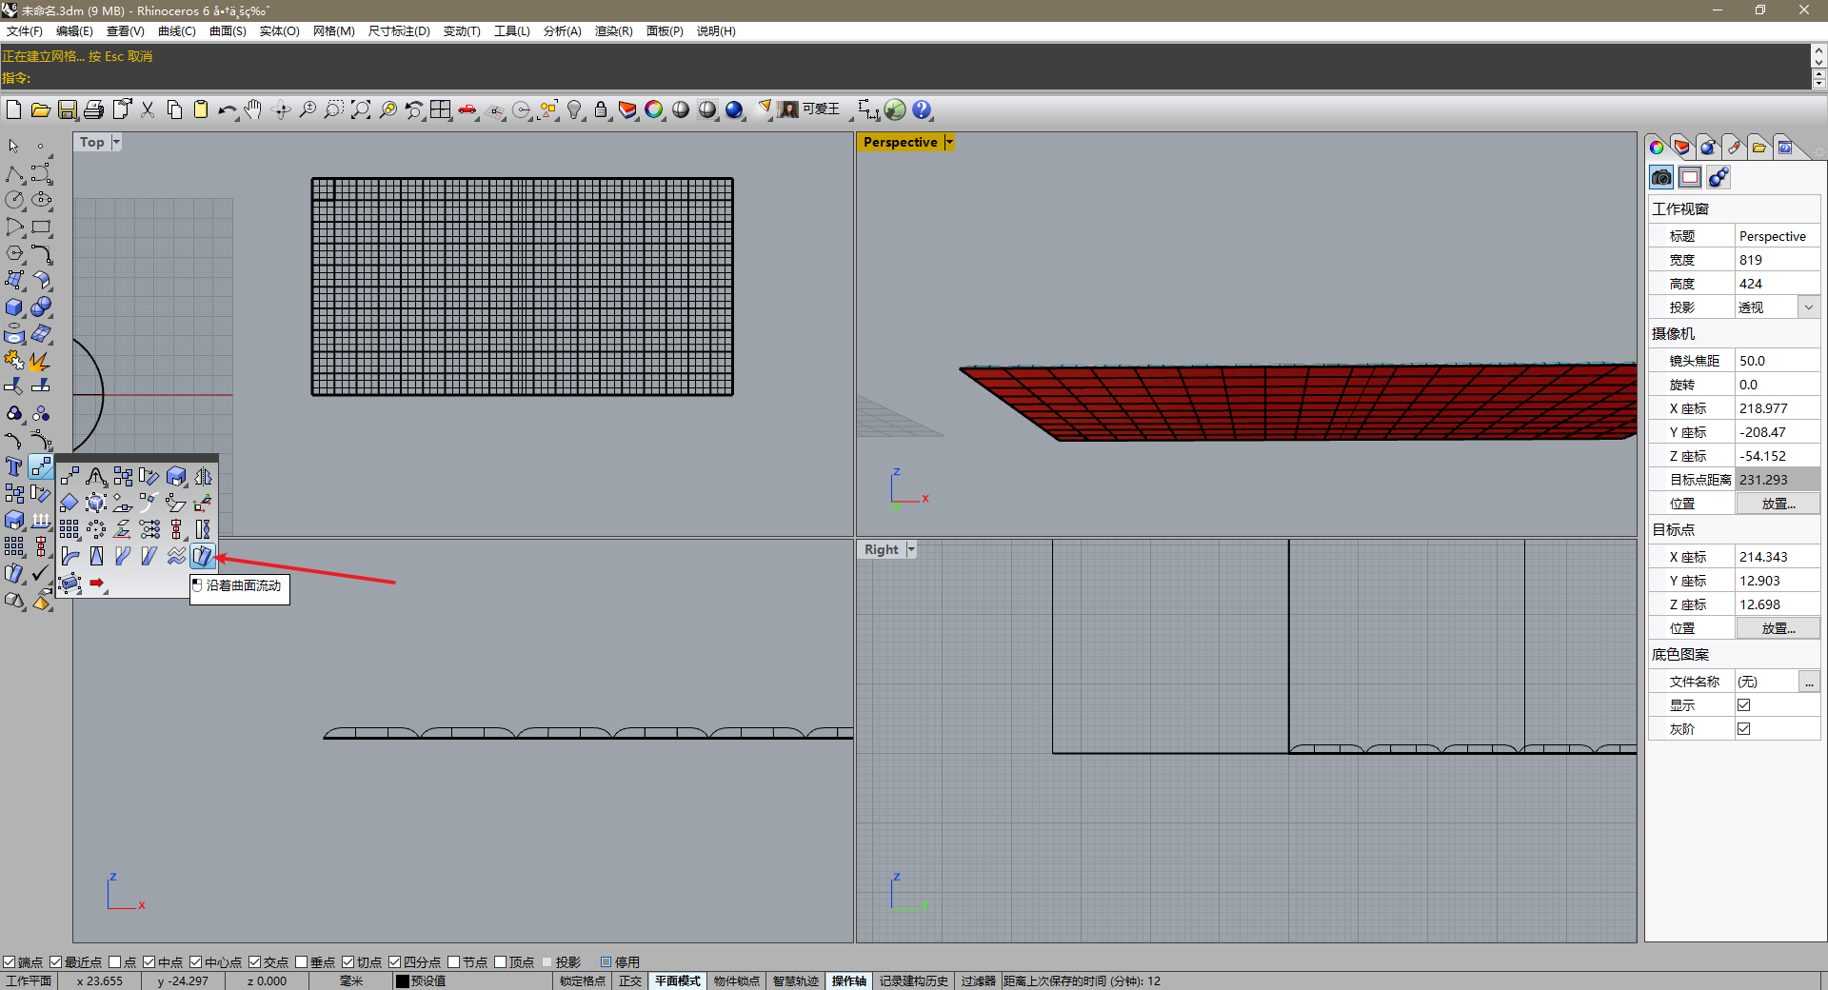Image resolution: width=1828 pixels, height=990 pixels.
Task: Click the Lock padlock icon in toolbar
Action: tap(601, 110)
